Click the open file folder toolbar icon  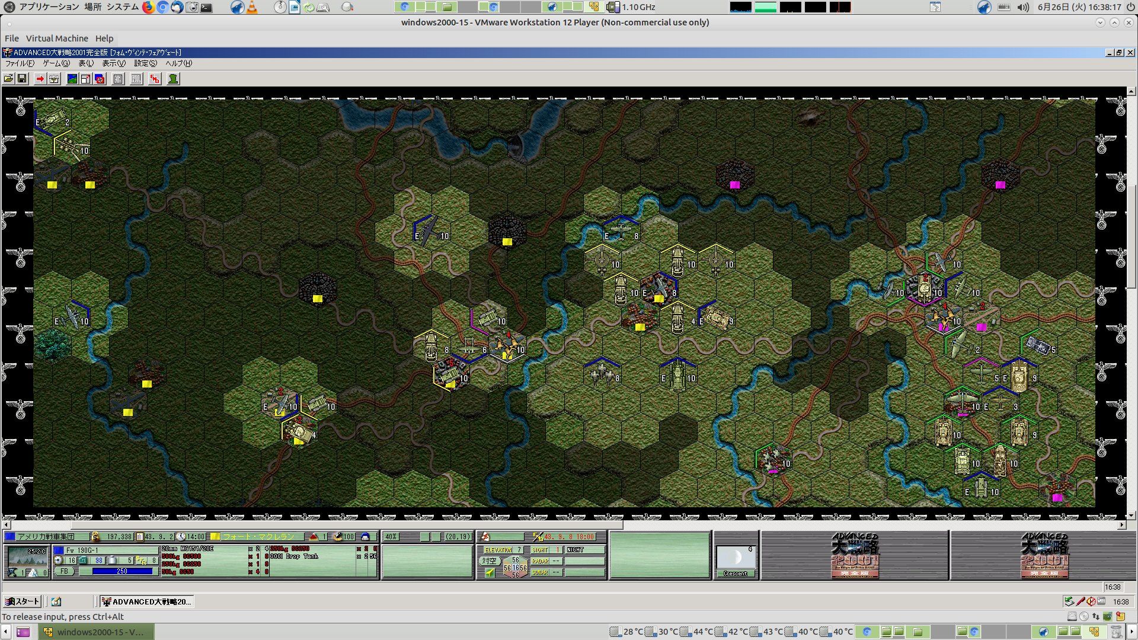tap(8, 79)
